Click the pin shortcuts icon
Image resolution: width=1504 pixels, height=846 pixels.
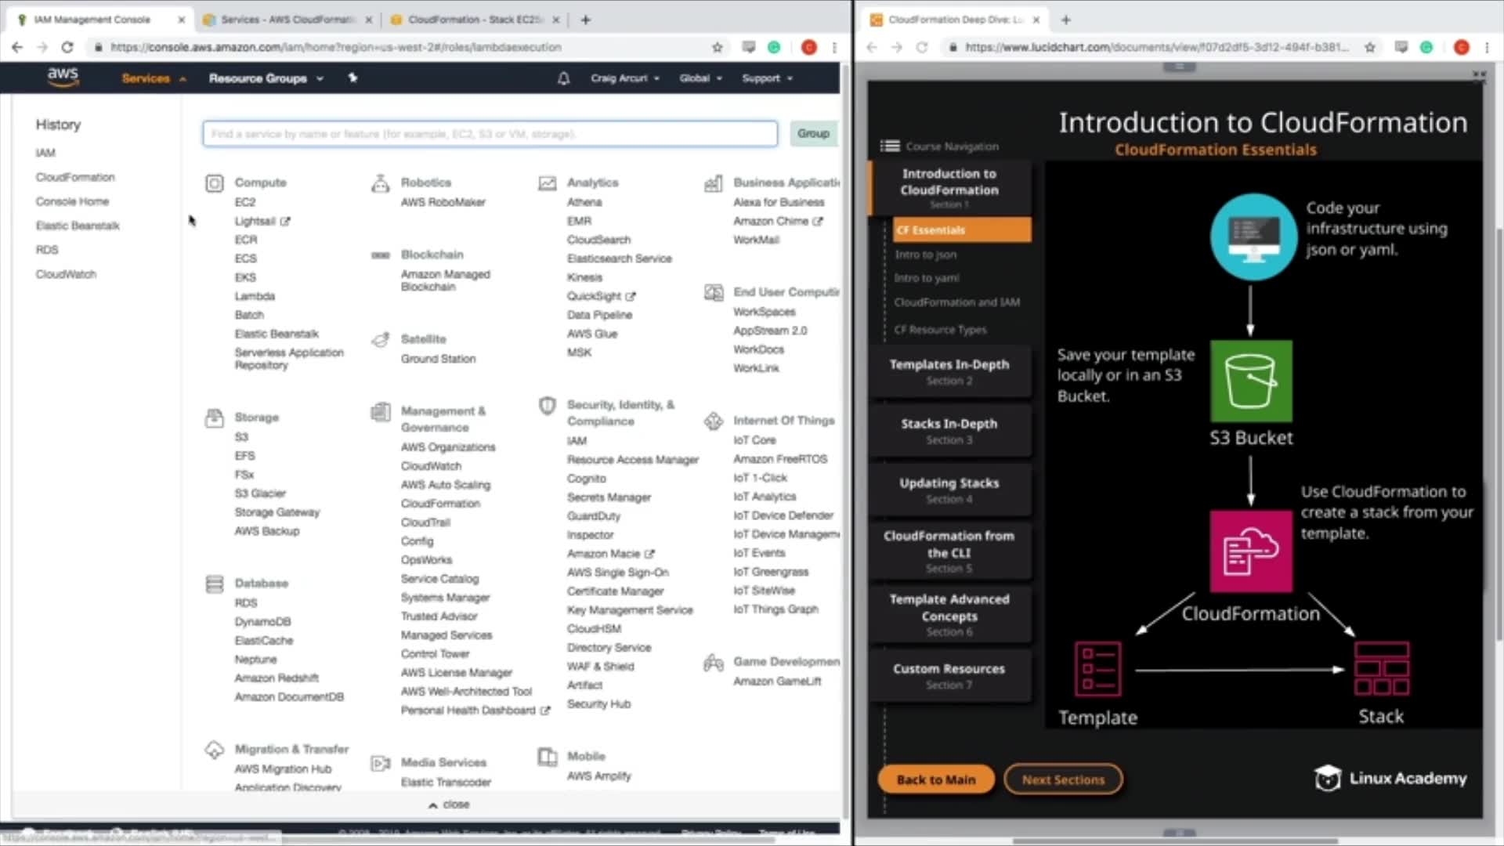(x=352, y=78)
